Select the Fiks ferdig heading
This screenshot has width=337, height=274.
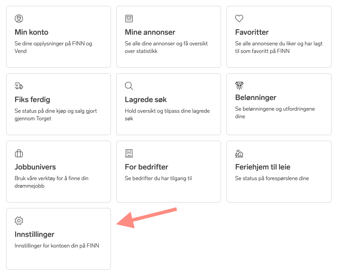(32, 100)
